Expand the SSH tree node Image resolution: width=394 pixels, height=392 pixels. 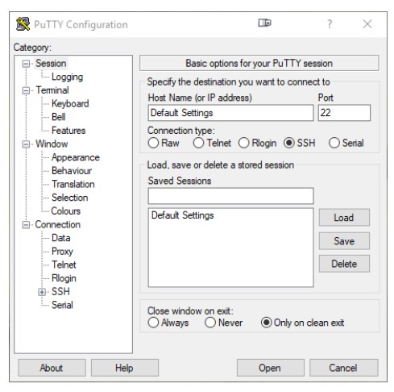tap(42, 292)
